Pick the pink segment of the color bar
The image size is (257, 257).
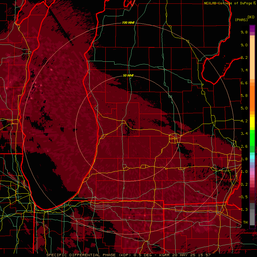pyautogui.click(x=252, y=173)
